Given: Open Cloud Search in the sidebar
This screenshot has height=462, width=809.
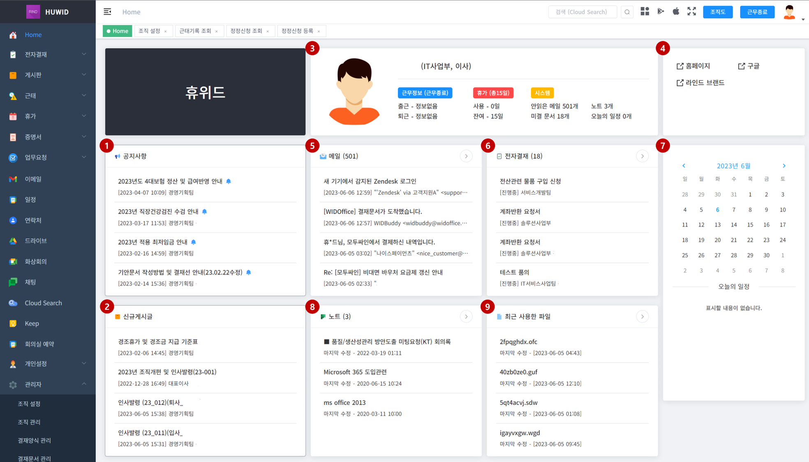Looking at the screenshot, I should click(43, 303).
